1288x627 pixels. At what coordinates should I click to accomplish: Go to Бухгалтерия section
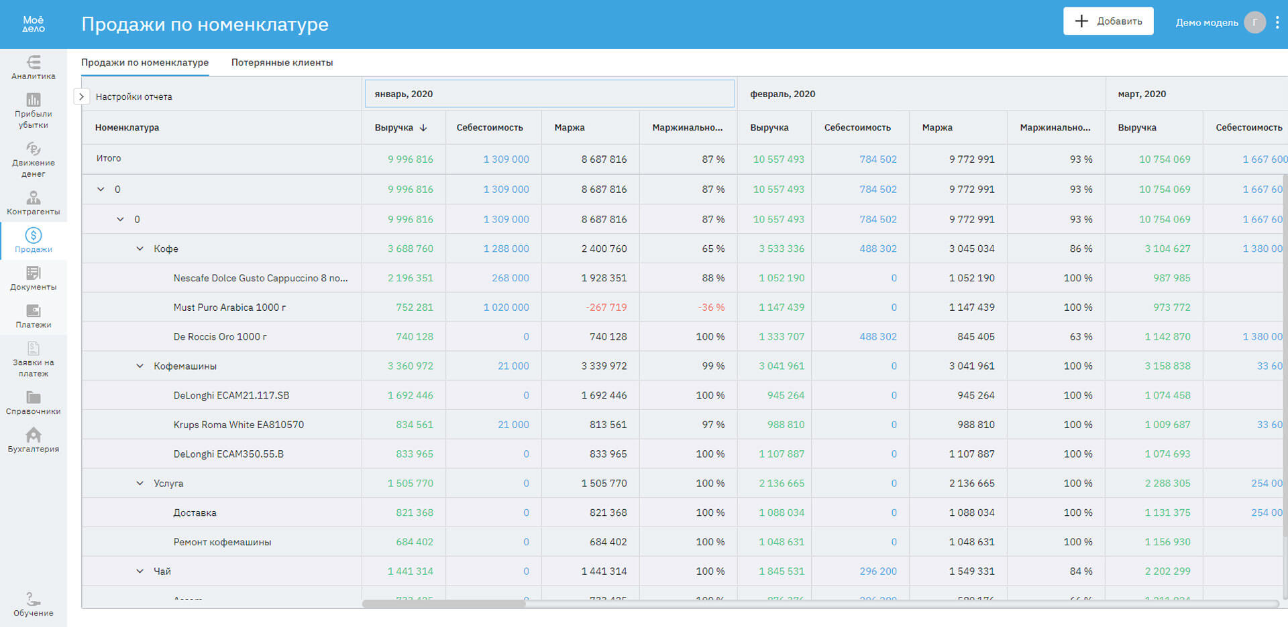(33, 440)
